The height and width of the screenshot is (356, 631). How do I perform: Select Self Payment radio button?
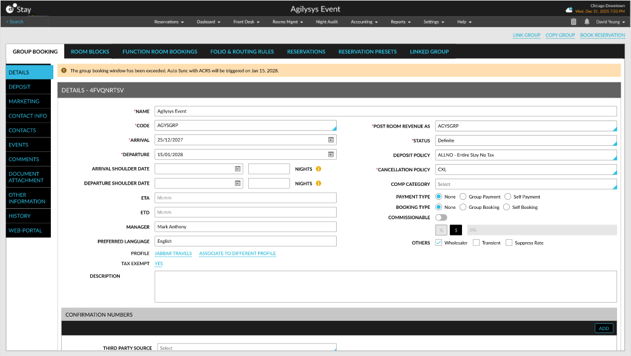click(507, 197)
